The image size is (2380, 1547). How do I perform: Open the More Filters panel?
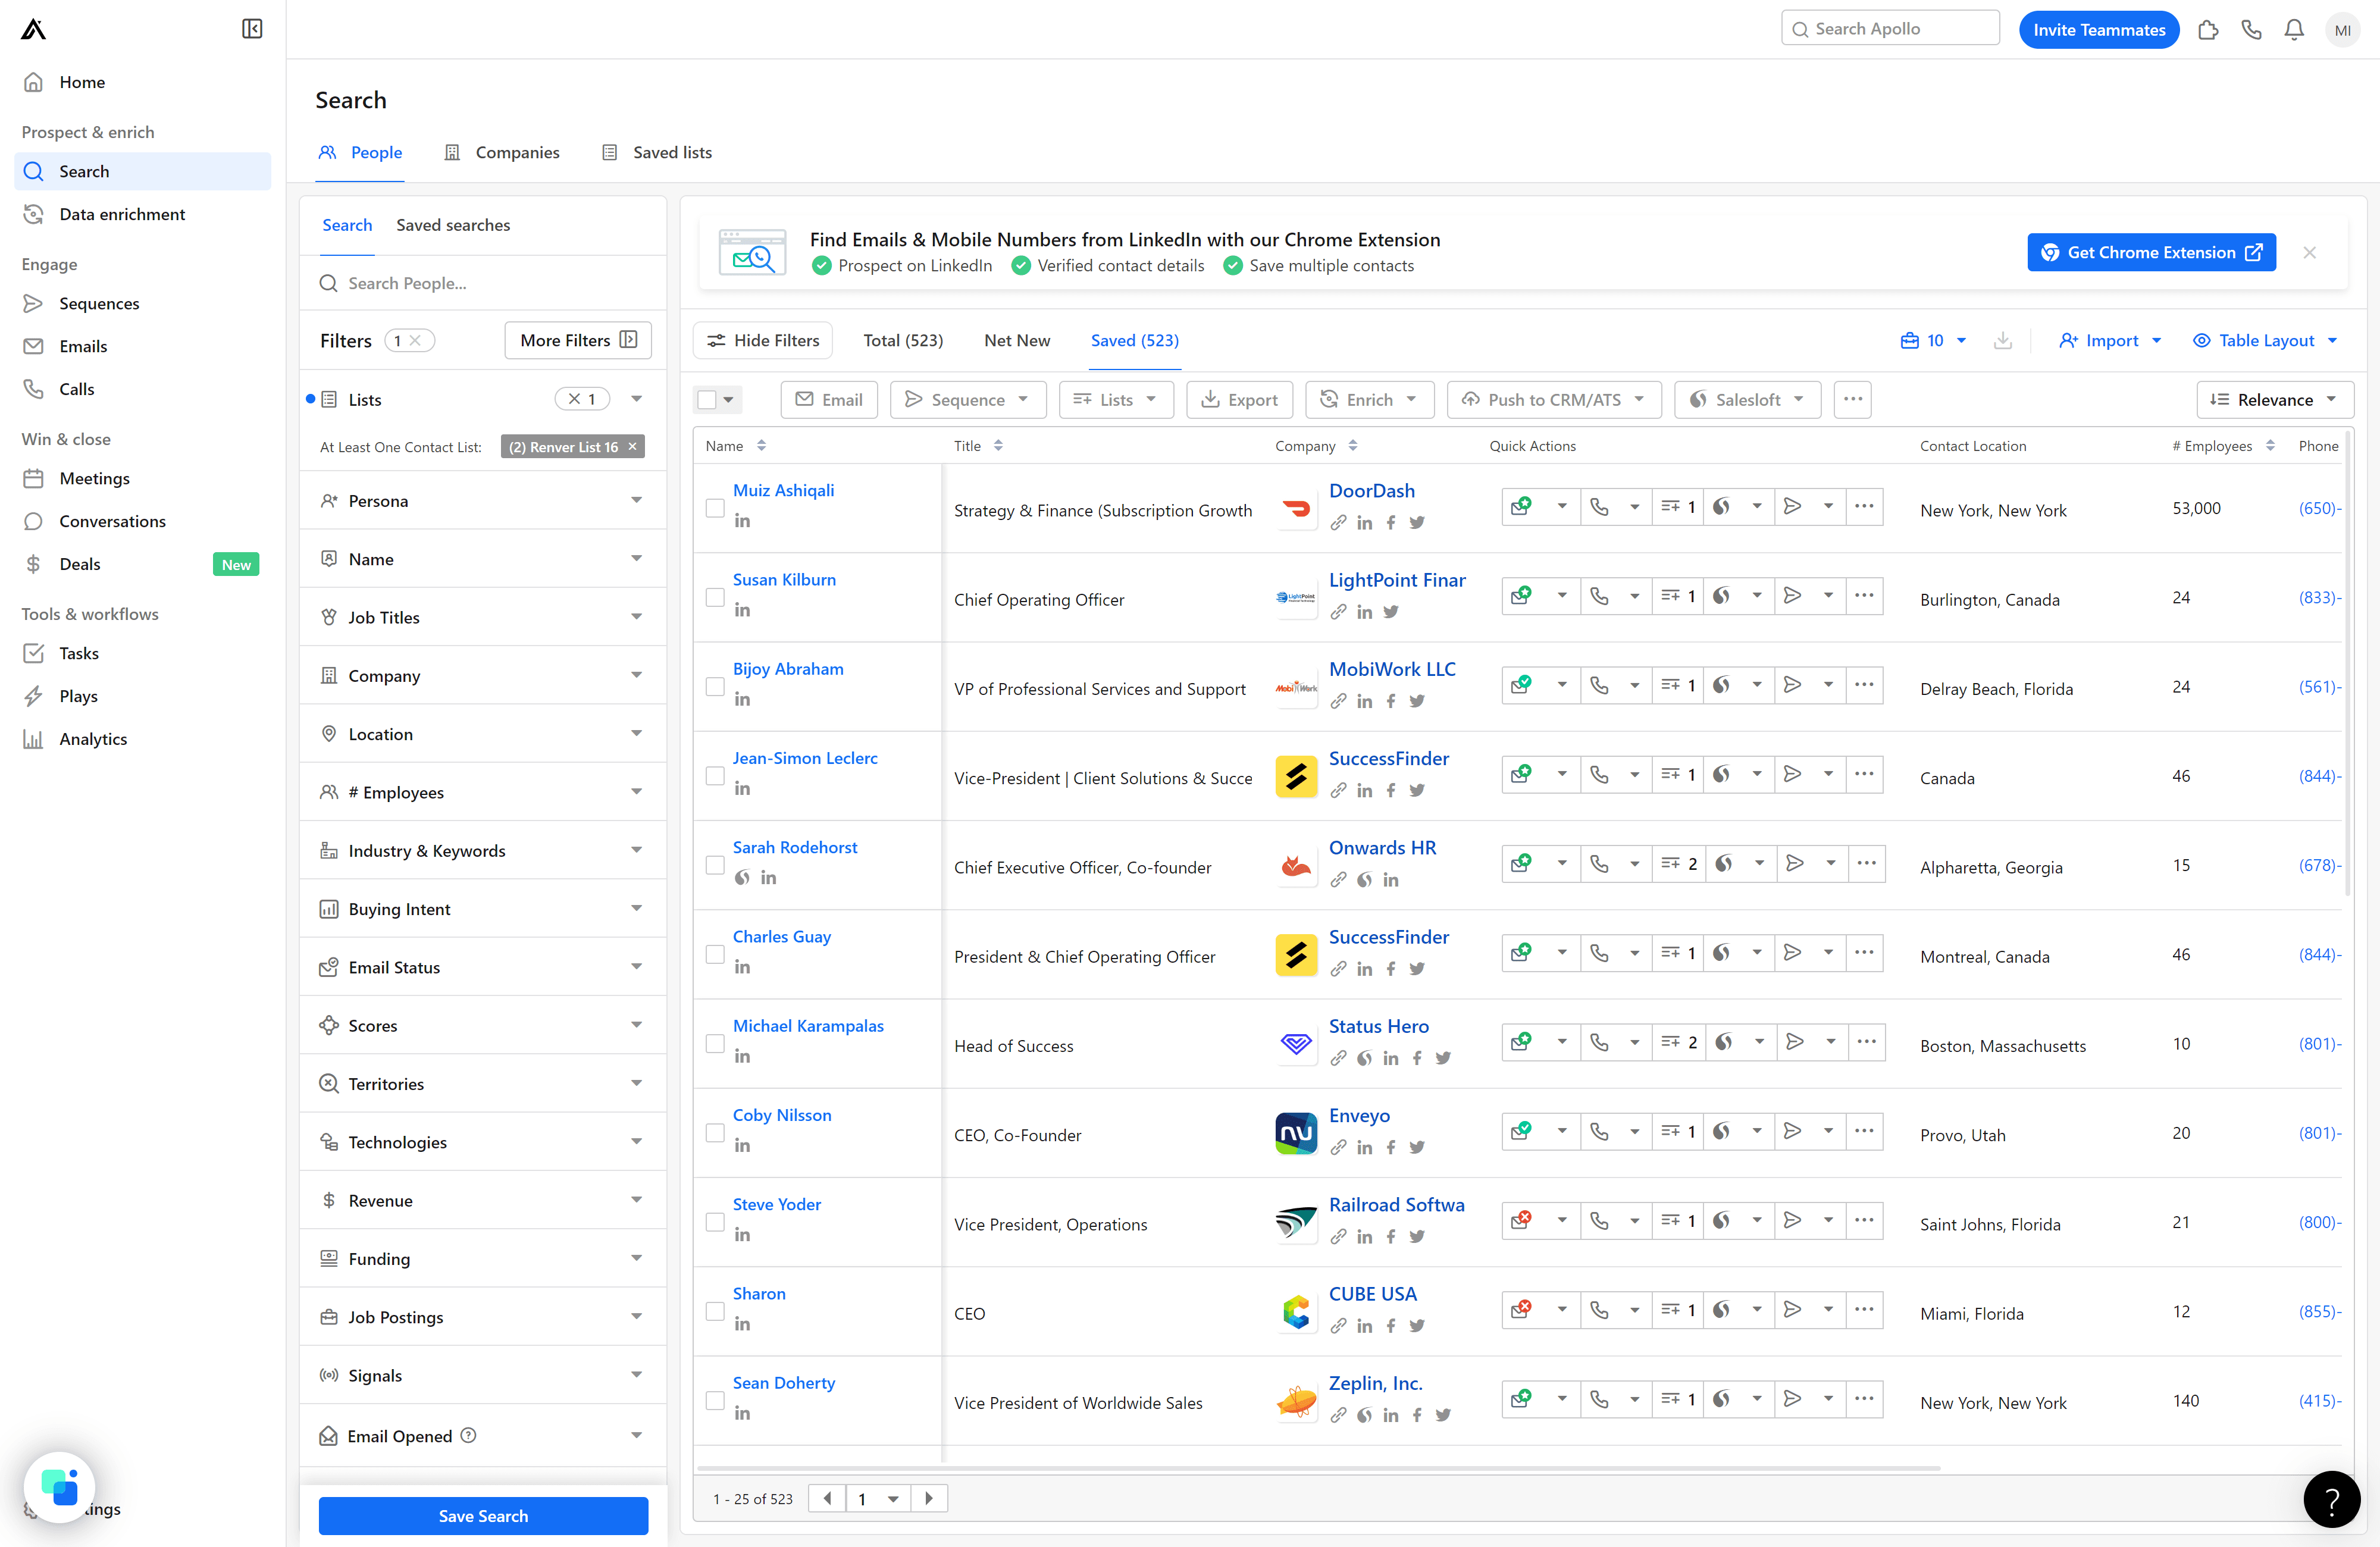coord(578,341)
